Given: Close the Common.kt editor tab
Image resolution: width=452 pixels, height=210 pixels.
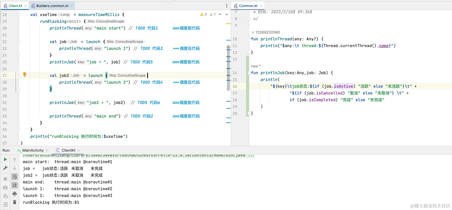Looking at the screenshot, I should click(x=261, y=6).
